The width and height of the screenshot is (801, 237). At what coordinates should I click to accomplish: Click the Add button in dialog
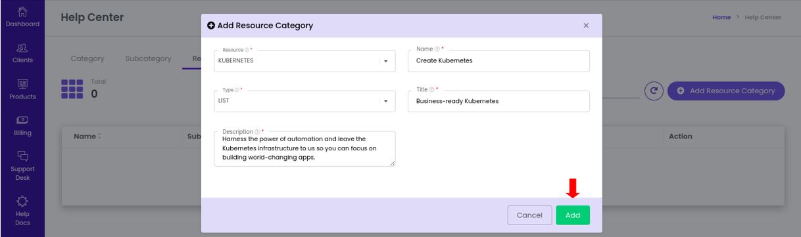[573, 215]
